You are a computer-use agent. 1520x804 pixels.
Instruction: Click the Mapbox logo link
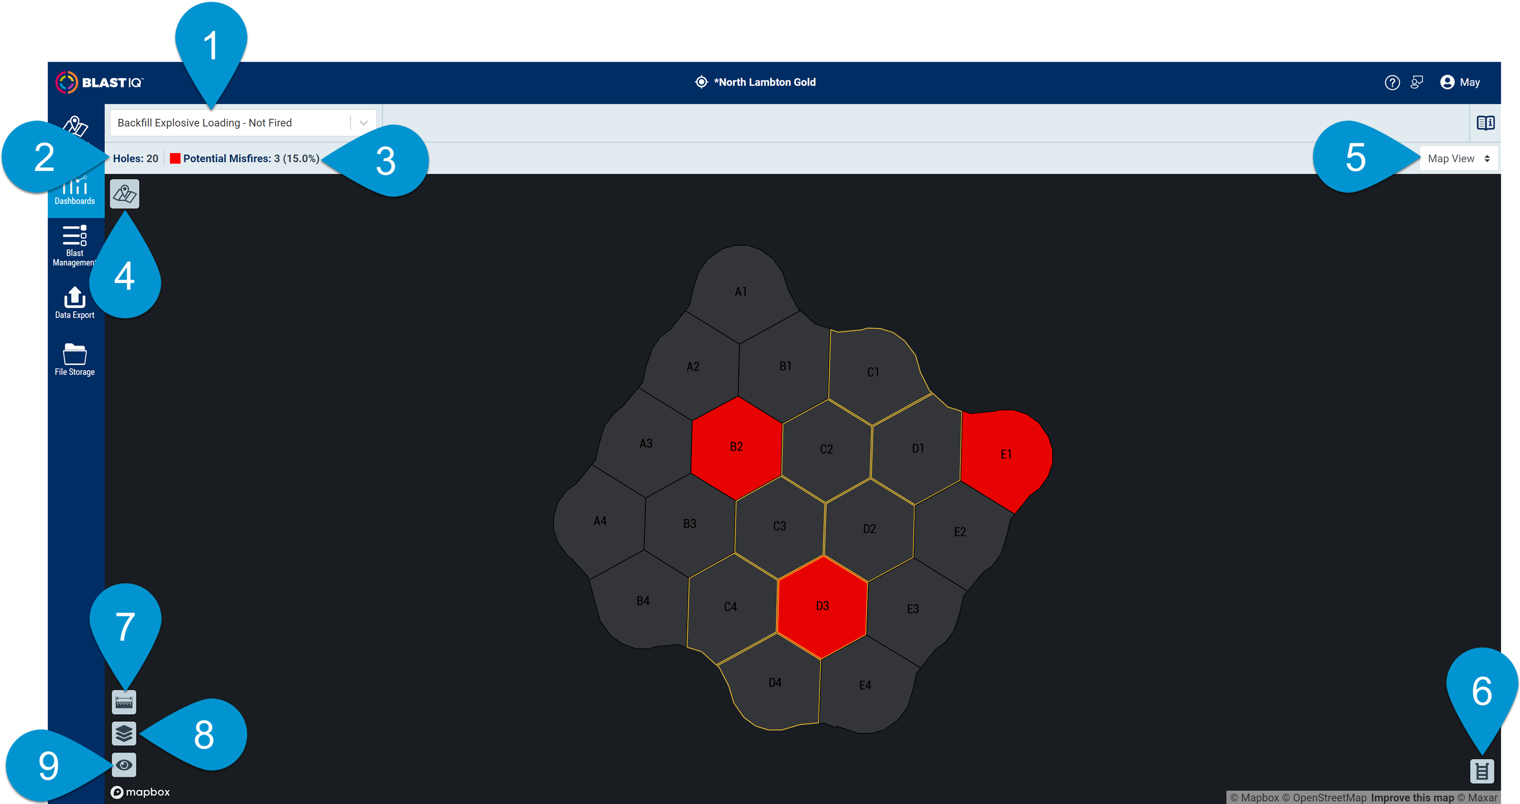coord(141,792)
